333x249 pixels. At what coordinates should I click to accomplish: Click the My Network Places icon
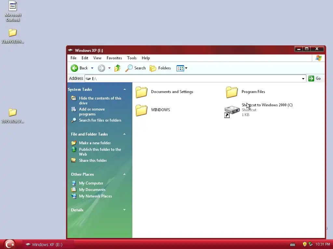[x=74, y=196]
